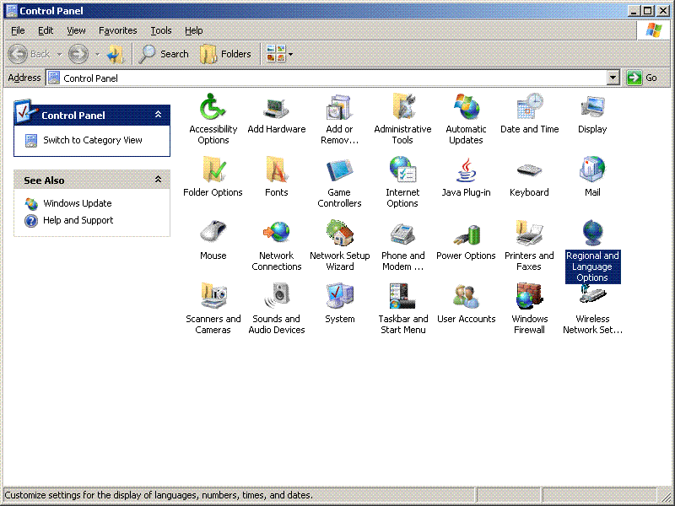Select Sounds and Audio Devices icon
This screenshot has width=675, height=506.
tap(277, 297)
